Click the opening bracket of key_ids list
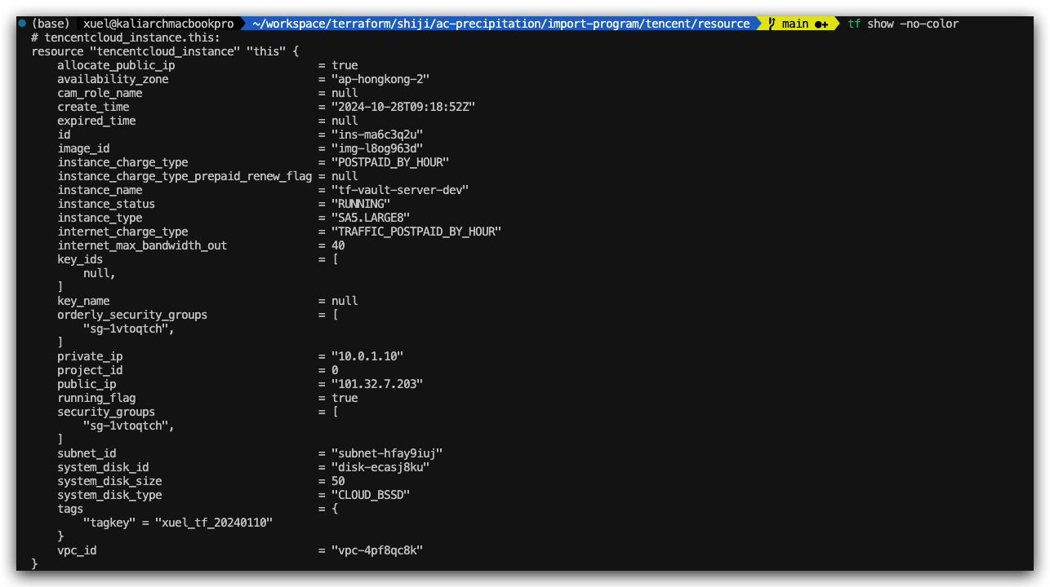Image resolution: width=1050 pixels, height=587 pixels. [335, 259]
